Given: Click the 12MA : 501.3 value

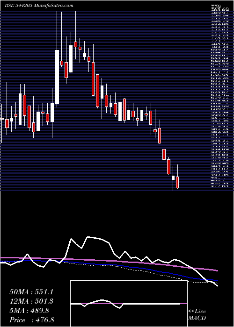Looking at the screenshot, I should pos(31,301).
